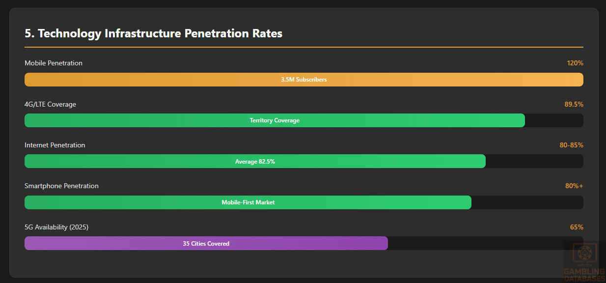Click the Internet Penetration label

(55, 145)
